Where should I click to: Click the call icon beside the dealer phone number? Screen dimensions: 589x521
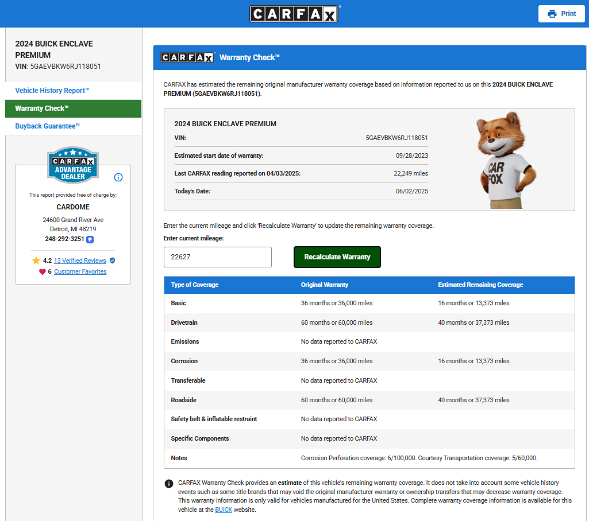[x=90, y=239]
